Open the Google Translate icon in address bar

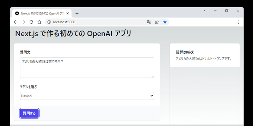149,22
